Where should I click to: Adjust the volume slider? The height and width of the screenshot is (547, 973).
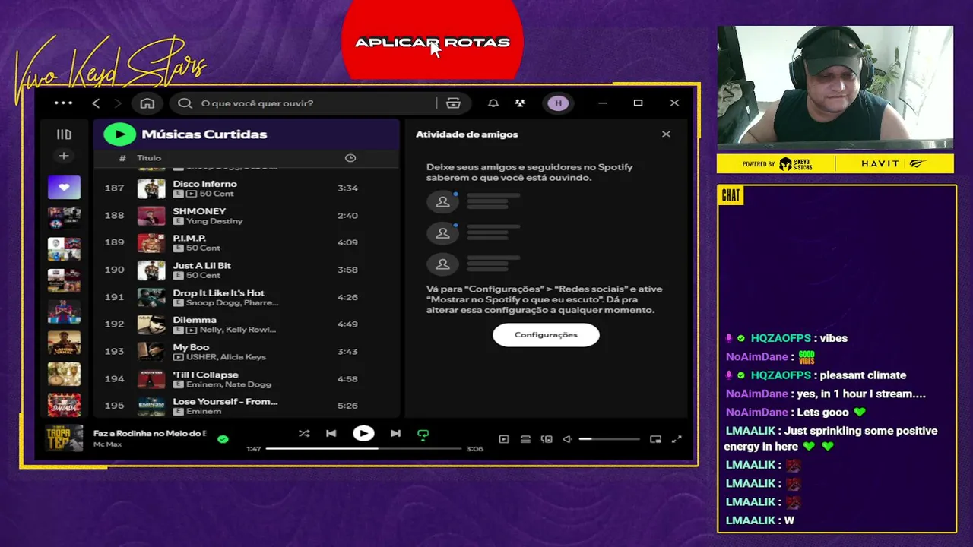pos(609,439)
